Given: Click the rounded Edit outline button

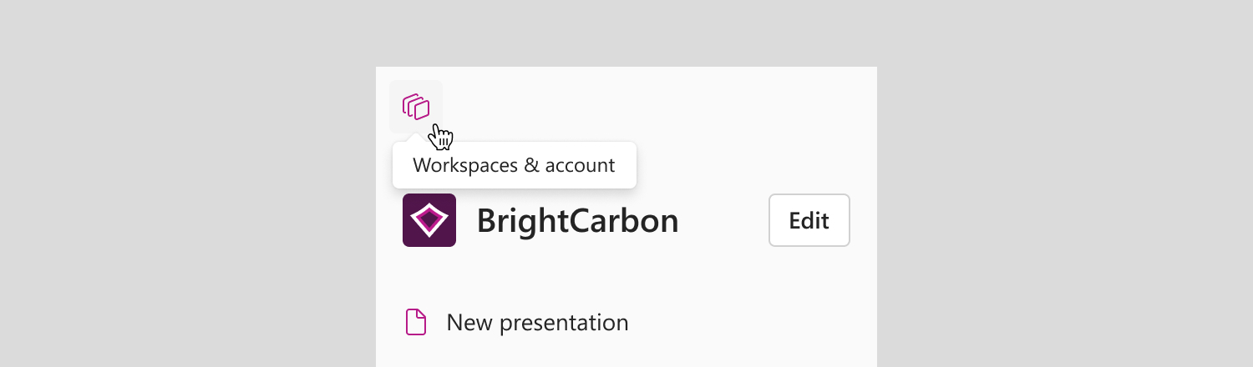Looking at the screenshot, I should click(809, 220).
